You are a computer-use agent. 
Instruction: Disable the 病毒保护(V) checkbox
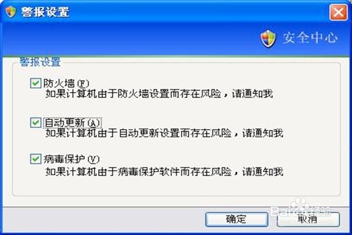[35, 159]
